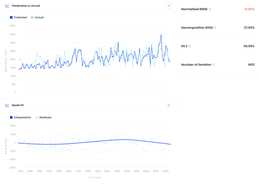Click the Predicated vs Actual chart icon

tap(7, 6)
